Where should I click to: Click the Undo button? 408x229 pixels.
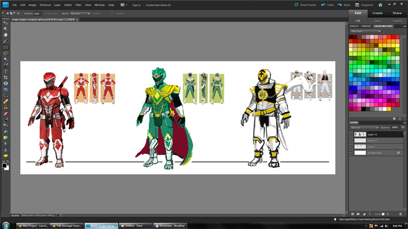click(327, 5)
